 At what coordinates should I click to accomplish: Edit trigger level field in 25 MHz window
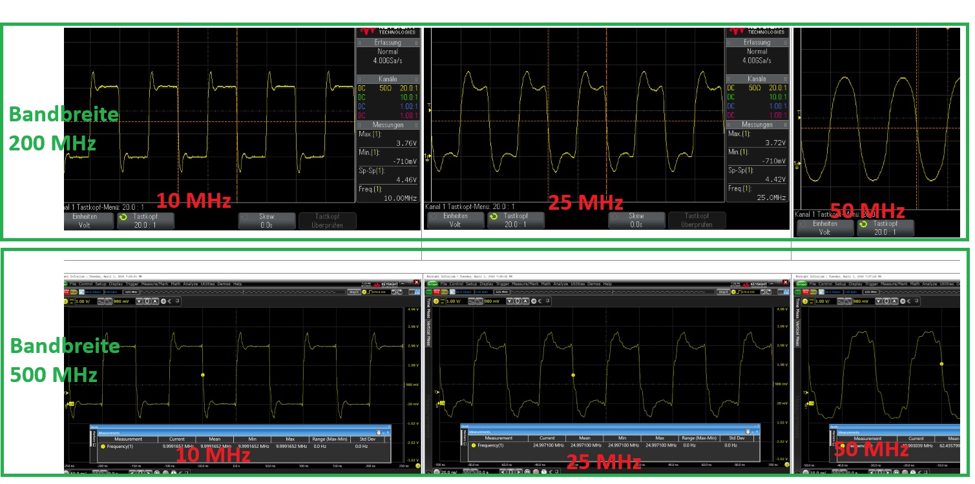coord(751,292)
